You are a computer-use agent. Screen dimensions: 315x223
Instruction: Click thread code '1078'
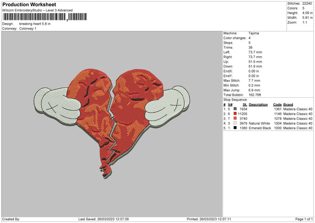click(278, 118)
